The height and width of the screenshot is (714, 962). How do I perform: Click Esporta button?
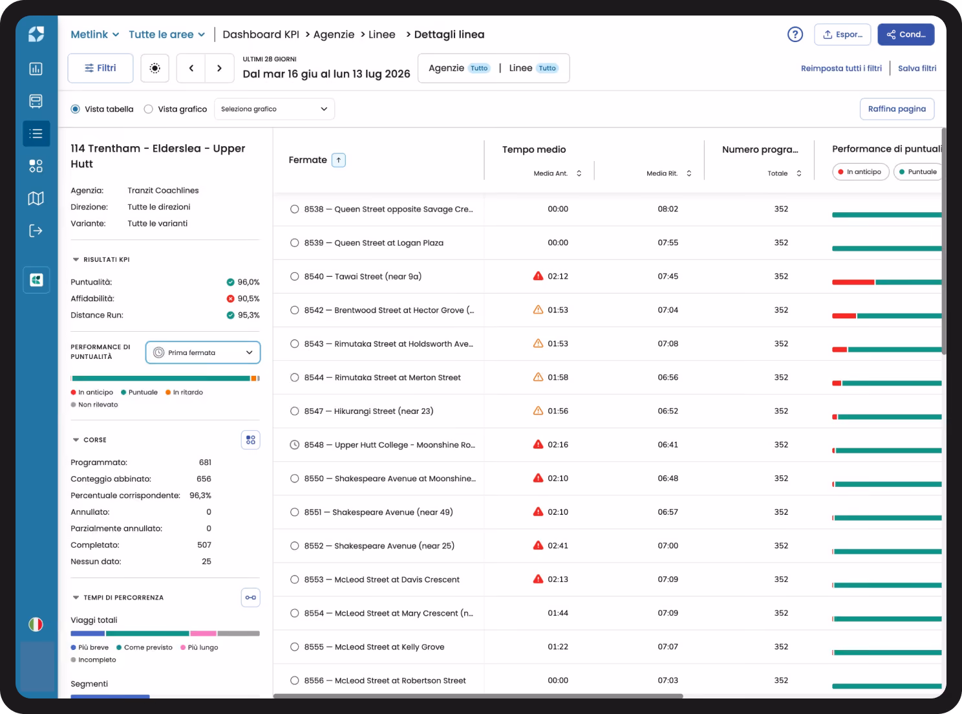(842, 34)
